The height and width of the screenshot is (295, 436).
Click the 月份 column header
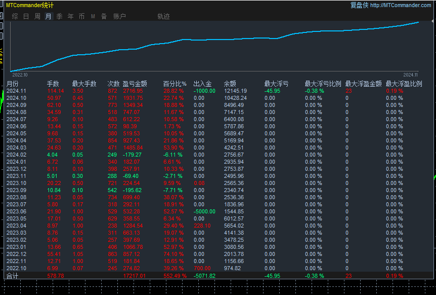coord(13,84)
